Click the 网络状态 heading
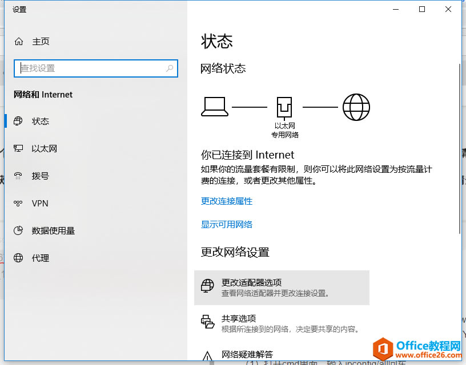 tap(223, 68)
